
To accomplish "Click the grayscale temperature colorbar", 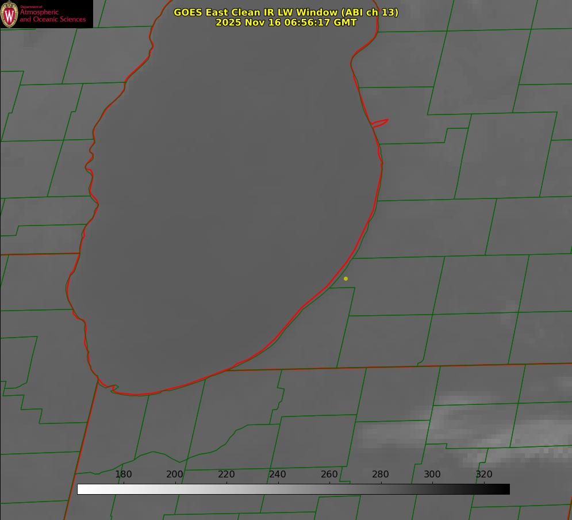I will click(x=293, y=489).
